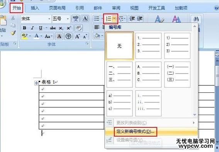This screenshot has width=219, height=152.
Task: Open Change Case Aa menu
Action: (49, 36)
